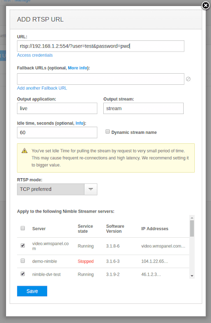Uncheck the nimble-dvr-test server

coord(23,274)
